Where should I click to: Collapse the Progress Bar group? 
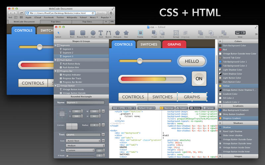pyautogui.click(x=55, y=71)
